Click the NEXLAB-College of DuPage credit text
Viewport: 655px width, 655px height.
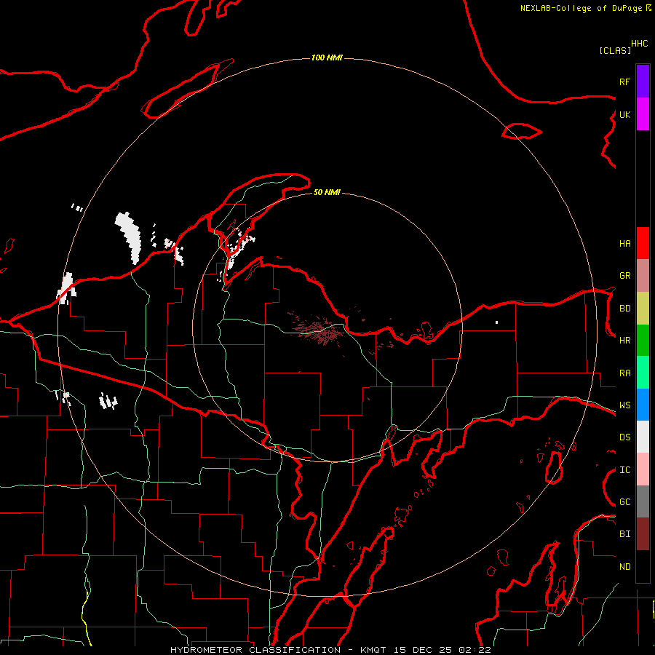tap(583, 8)
